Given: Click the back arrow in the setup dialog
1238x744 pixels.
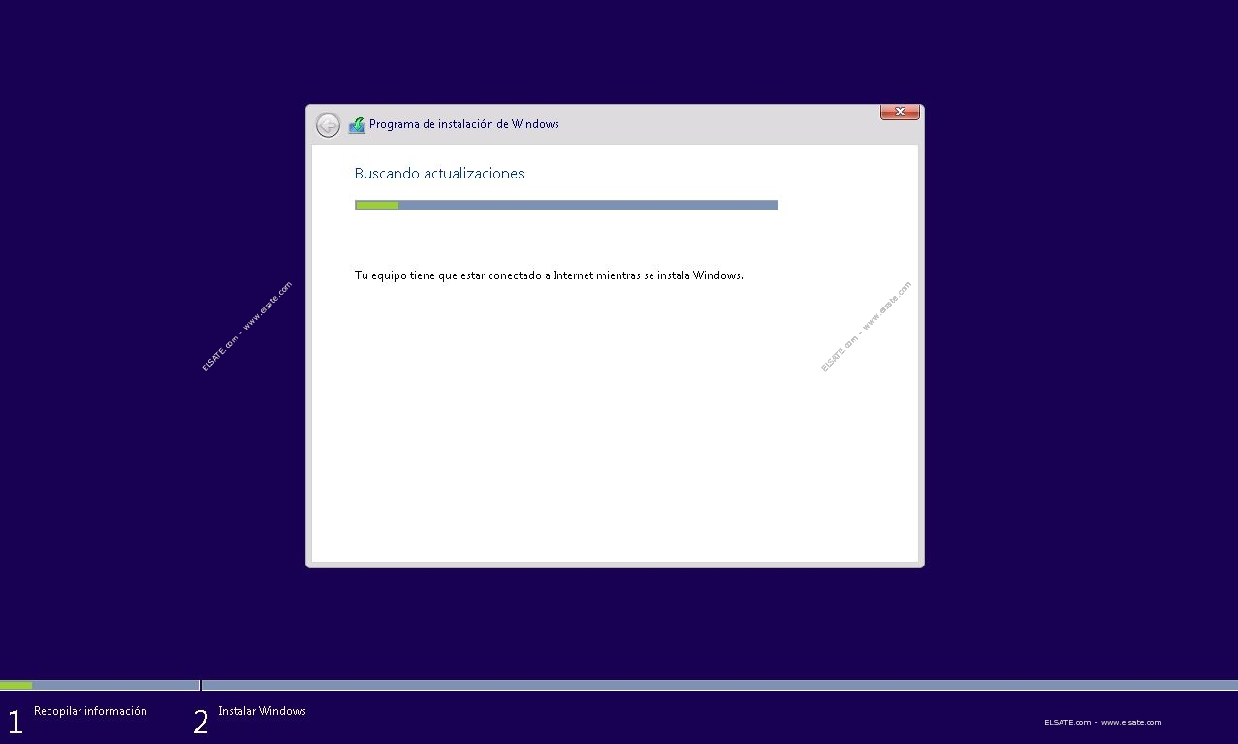Looking at the screenshot, I should pos(328,125).
